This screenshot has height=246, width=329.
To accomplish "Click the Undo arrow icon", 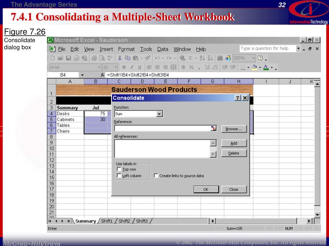I will click(157, 58).
